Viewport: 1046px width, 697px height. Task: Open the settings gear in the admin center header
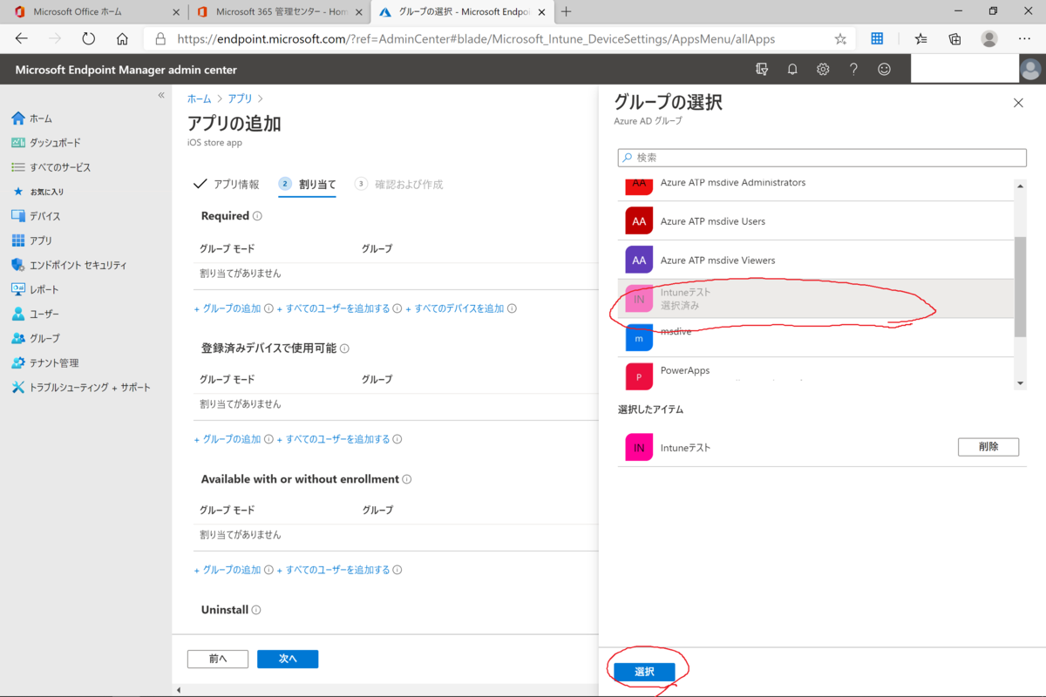click(823, 69)
